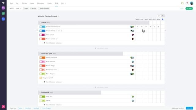Toggle the Hide Completed checkbox
The width and height of the screenshot is (196, 110).
(39, 9)
